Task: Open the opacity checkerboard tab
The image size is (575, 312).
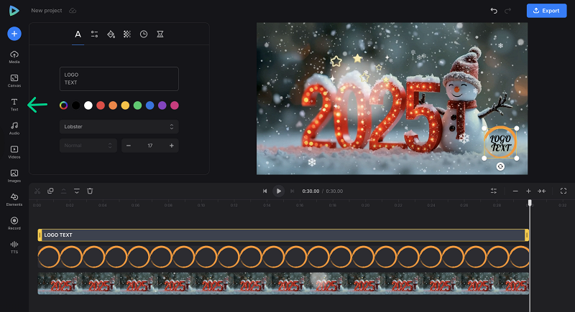Action: (127, 34)
